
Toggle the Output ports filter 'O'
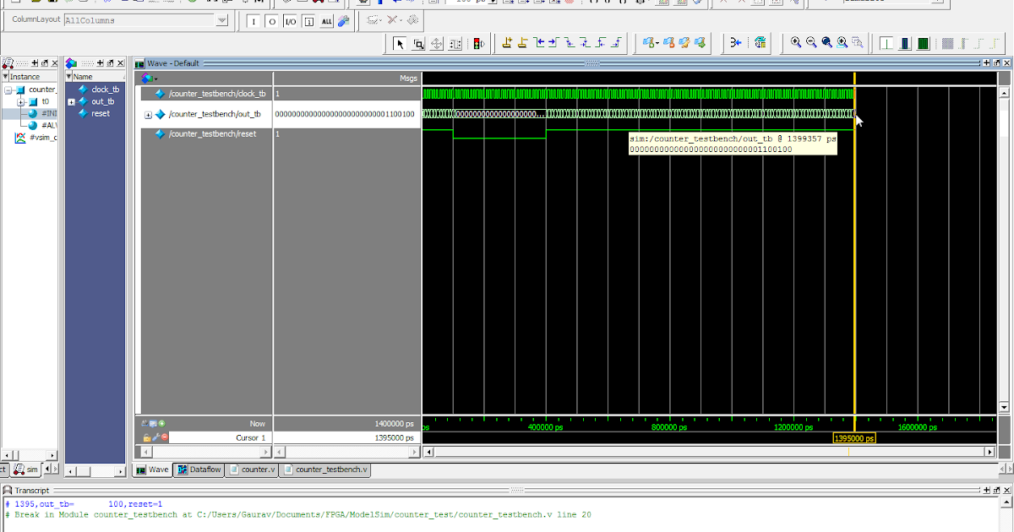[272, 21]
